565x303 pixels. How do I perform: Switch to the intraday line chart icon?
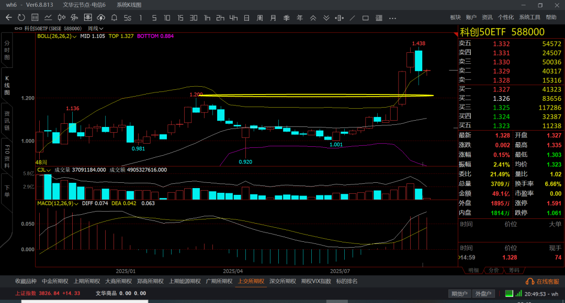(48, 18)
